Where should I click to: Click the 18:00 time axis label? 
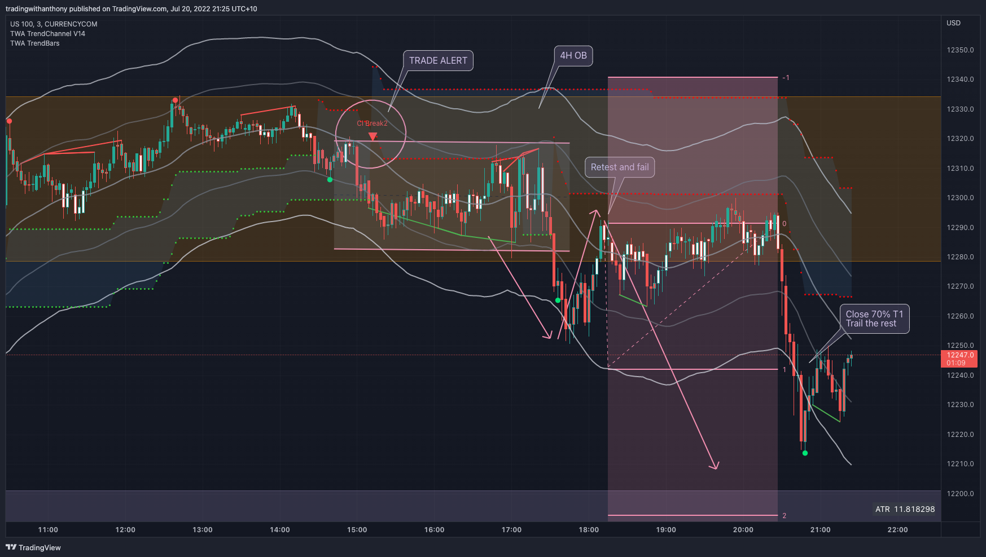coord(589,530)
